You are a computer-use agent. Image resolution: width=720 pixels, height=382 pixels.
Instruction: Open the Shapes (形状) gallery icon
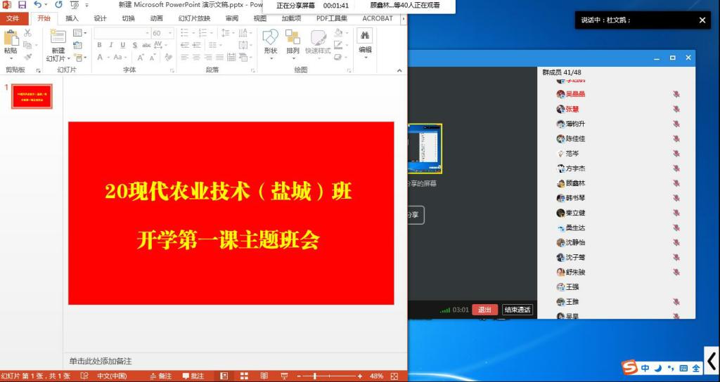(271, 41)
